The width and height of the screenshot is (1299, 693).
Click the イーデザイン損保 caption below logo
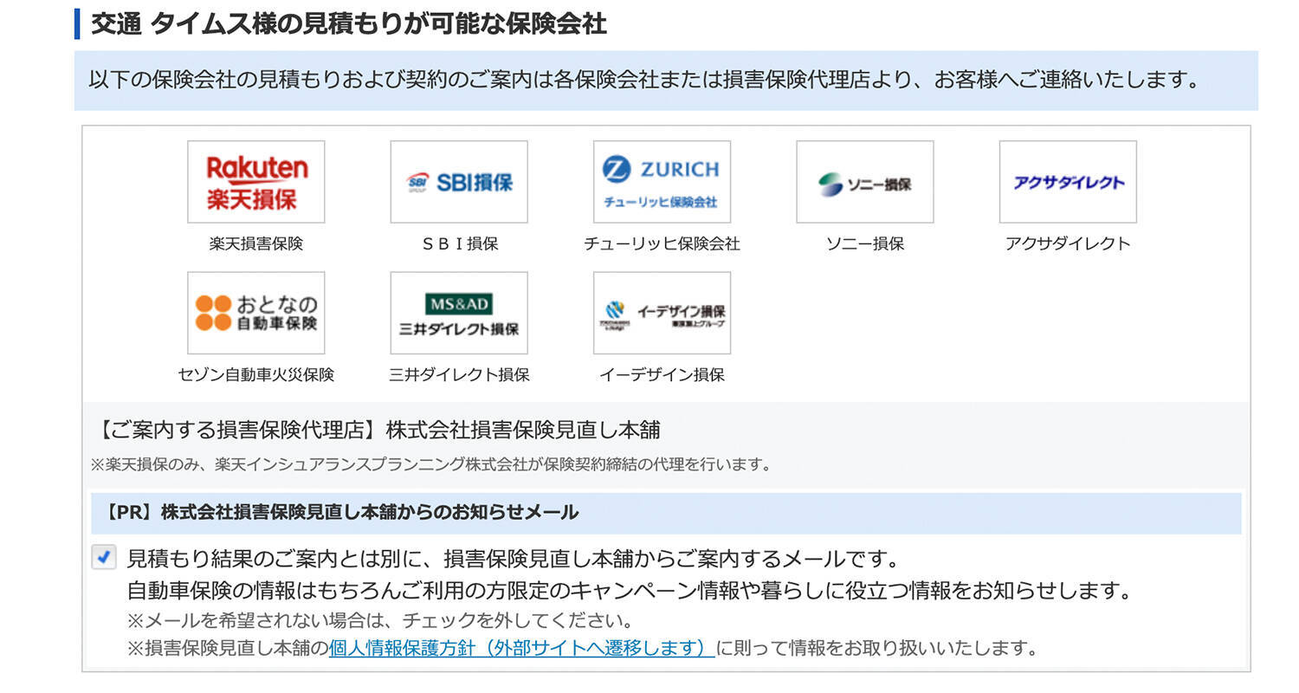(662, 375)
